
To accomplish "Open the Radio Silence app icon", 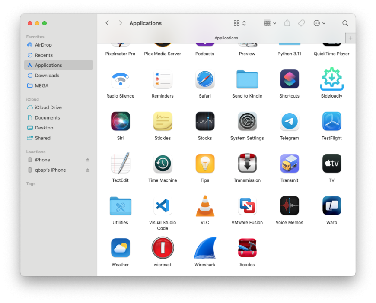I will point(121,80).
